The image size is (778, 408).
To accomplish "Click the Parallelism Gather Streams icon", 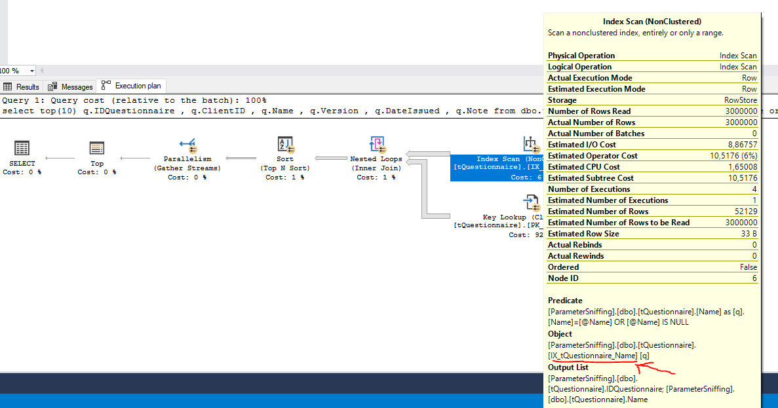I will coord(187,145).
